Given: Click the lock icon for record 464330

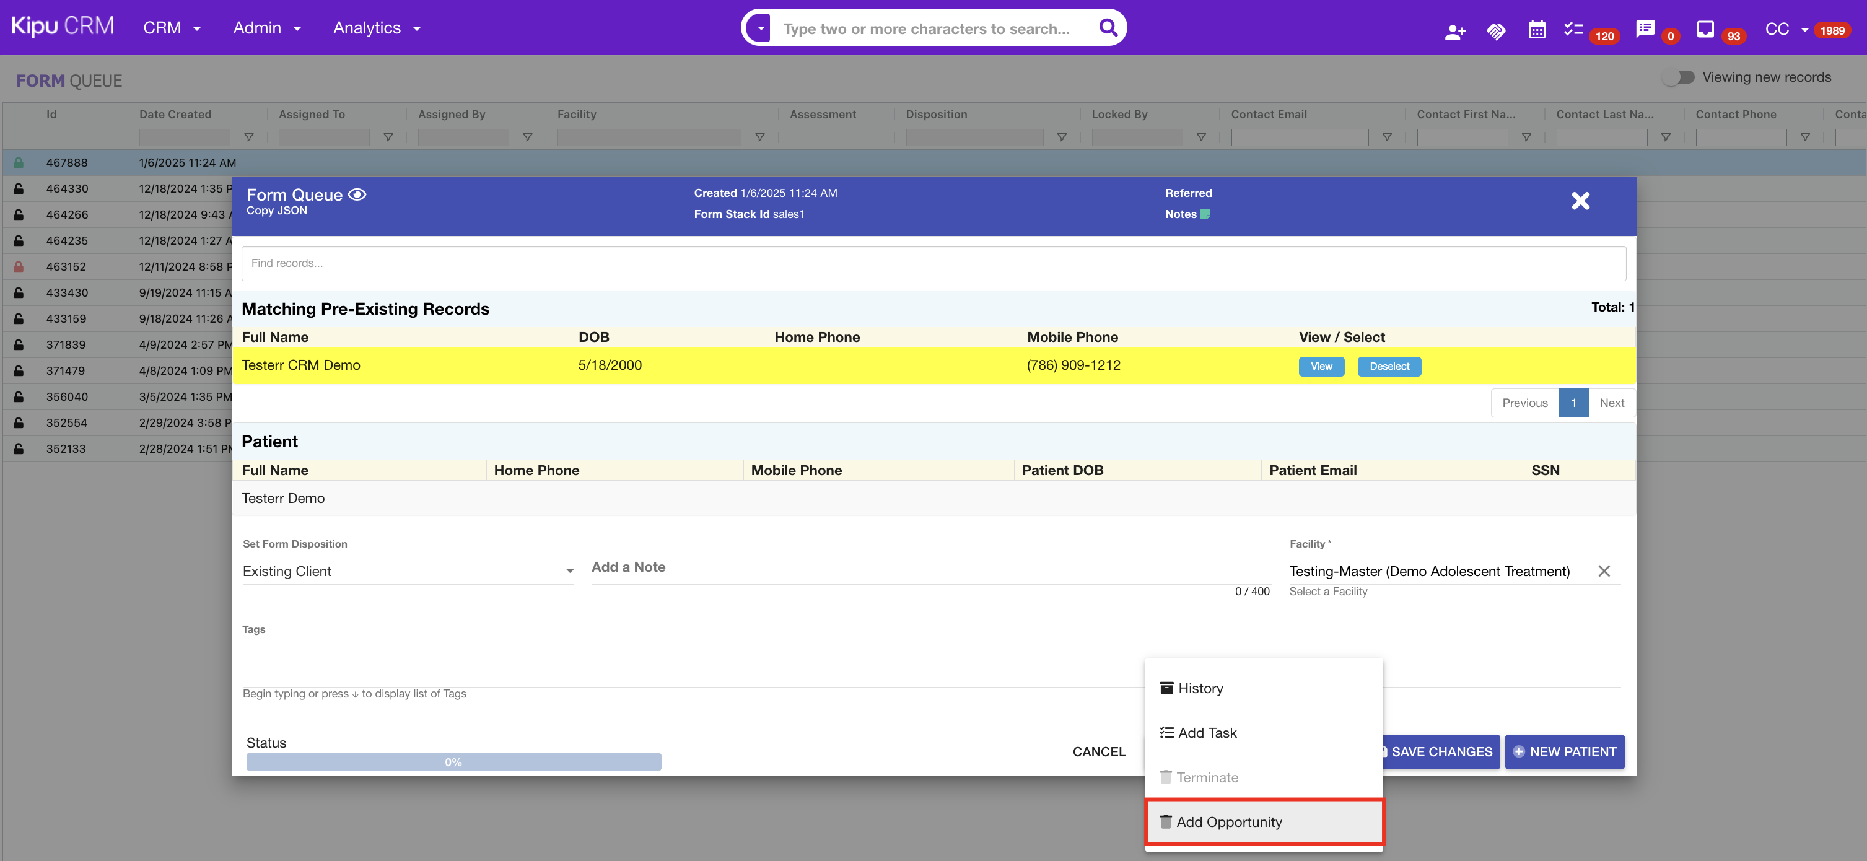Looking at the screenshot, I should pyautogui.click(x=19, y=188).
